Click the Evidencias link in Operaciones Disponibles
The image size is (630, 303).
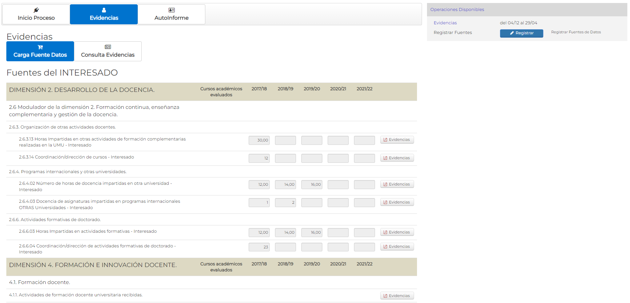click(445, 23)
